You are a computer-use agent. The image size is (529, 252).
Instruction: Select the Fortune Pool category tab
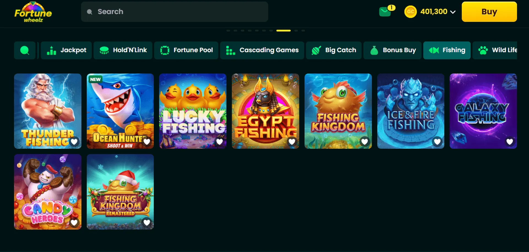(186, 50)
